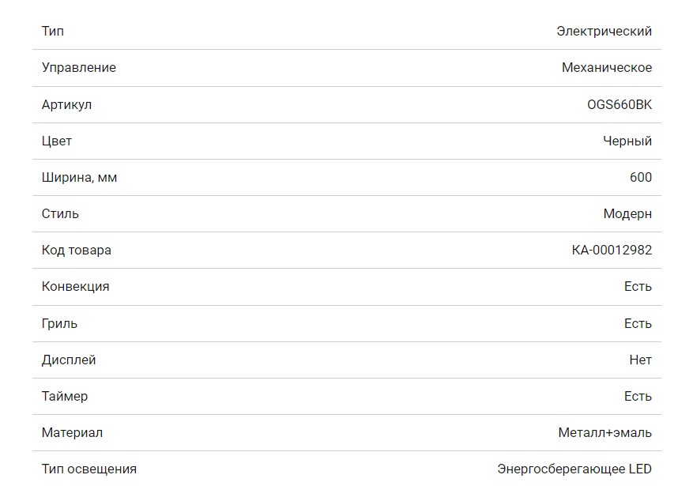Click the "Электрический" type value
Viewport: 678px width, 486px height.
[x=604, y=32]
